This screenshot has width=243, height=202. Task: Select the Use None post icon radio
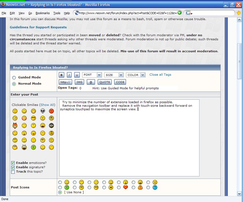point(60,192)
